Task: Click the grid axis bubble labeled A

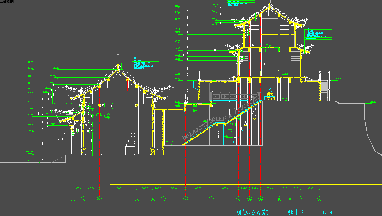Action: tap(73, 199)
